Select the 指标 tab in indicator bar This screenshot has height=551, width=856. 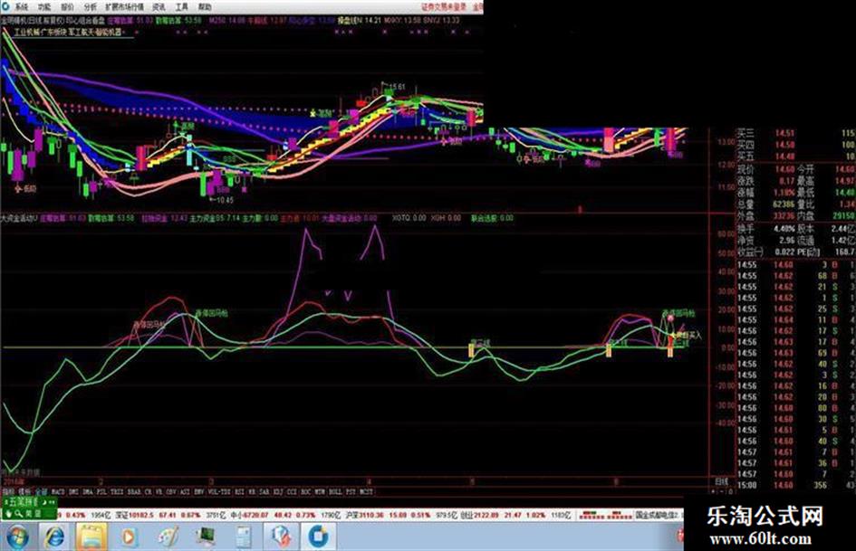click(x=9, y=491)
